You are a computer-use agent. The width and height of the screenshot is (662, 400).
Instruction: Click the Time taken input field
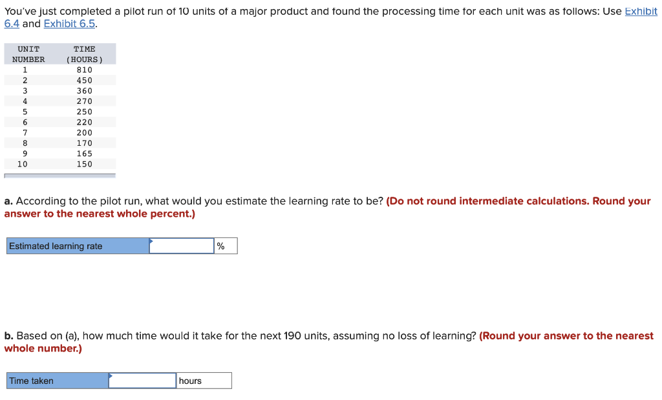pos(142,381)
